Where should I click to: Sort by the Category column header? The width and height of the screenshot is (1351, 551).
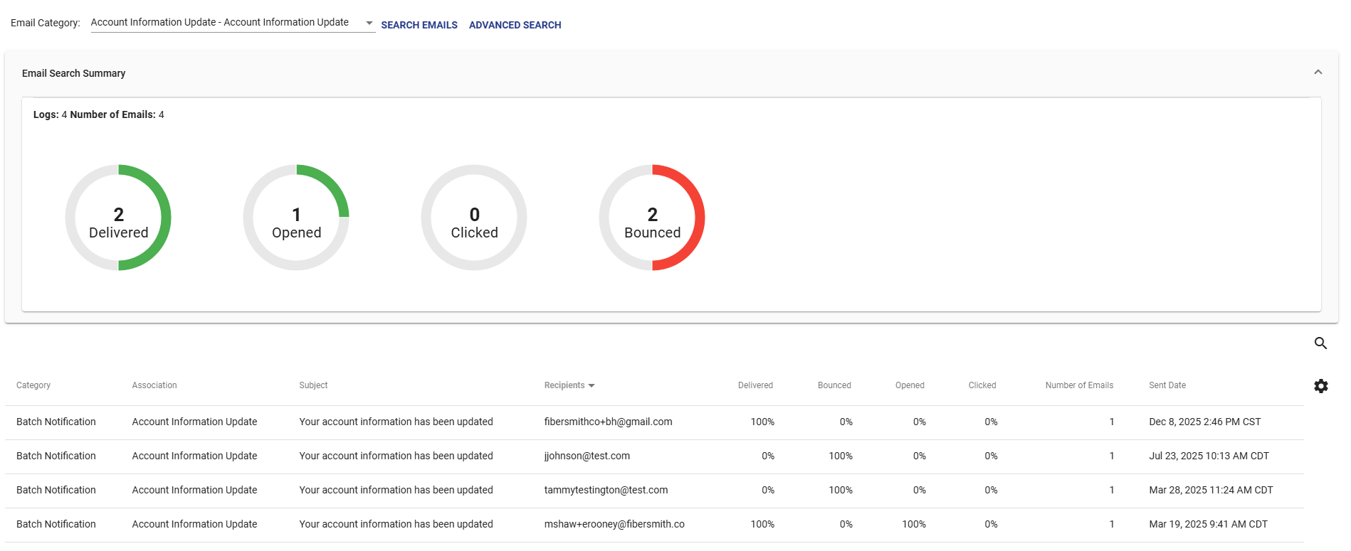33,385
